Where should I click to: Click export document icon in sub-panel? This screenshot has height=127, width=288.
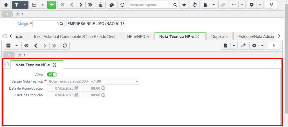[225, 46]
